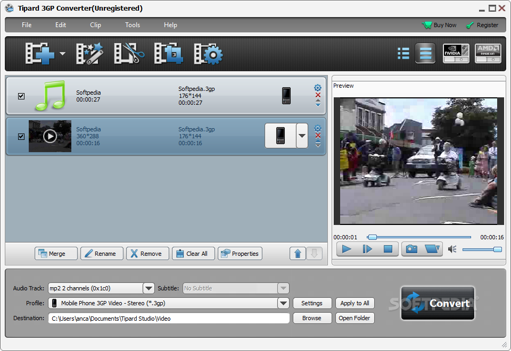Adjust the volume slider
This screenshot has height=351, width=511.
[x=482, y=249]
